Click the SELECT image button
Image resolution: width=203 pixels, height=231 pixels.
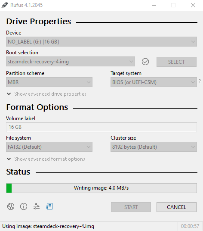(x=176, y=62)
